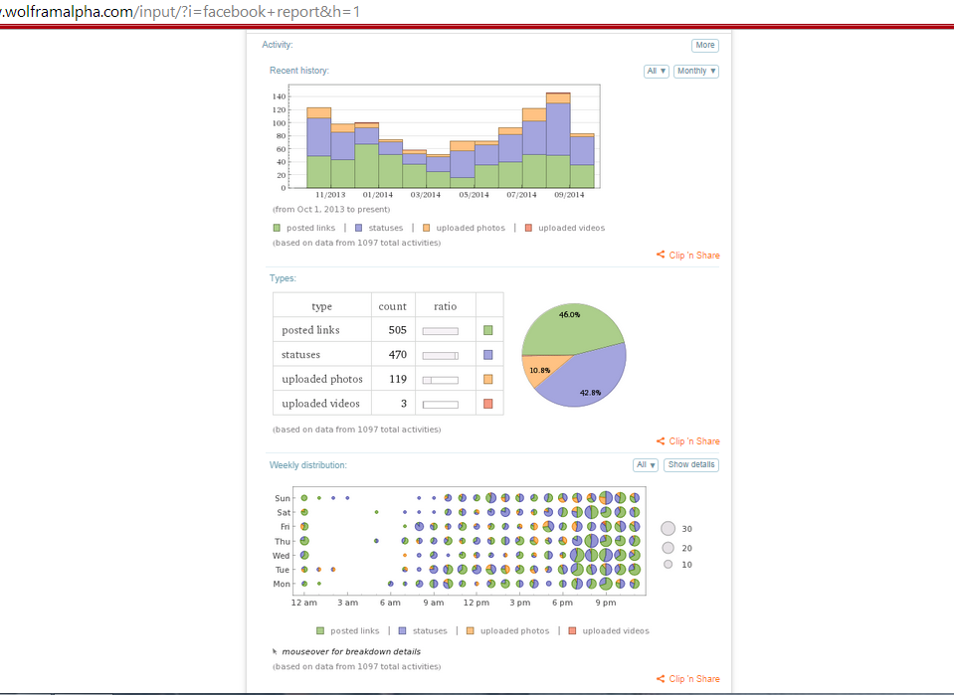Click Clip 'n Share under Recent history chart
954x695 pixels.
pos(688,256)
